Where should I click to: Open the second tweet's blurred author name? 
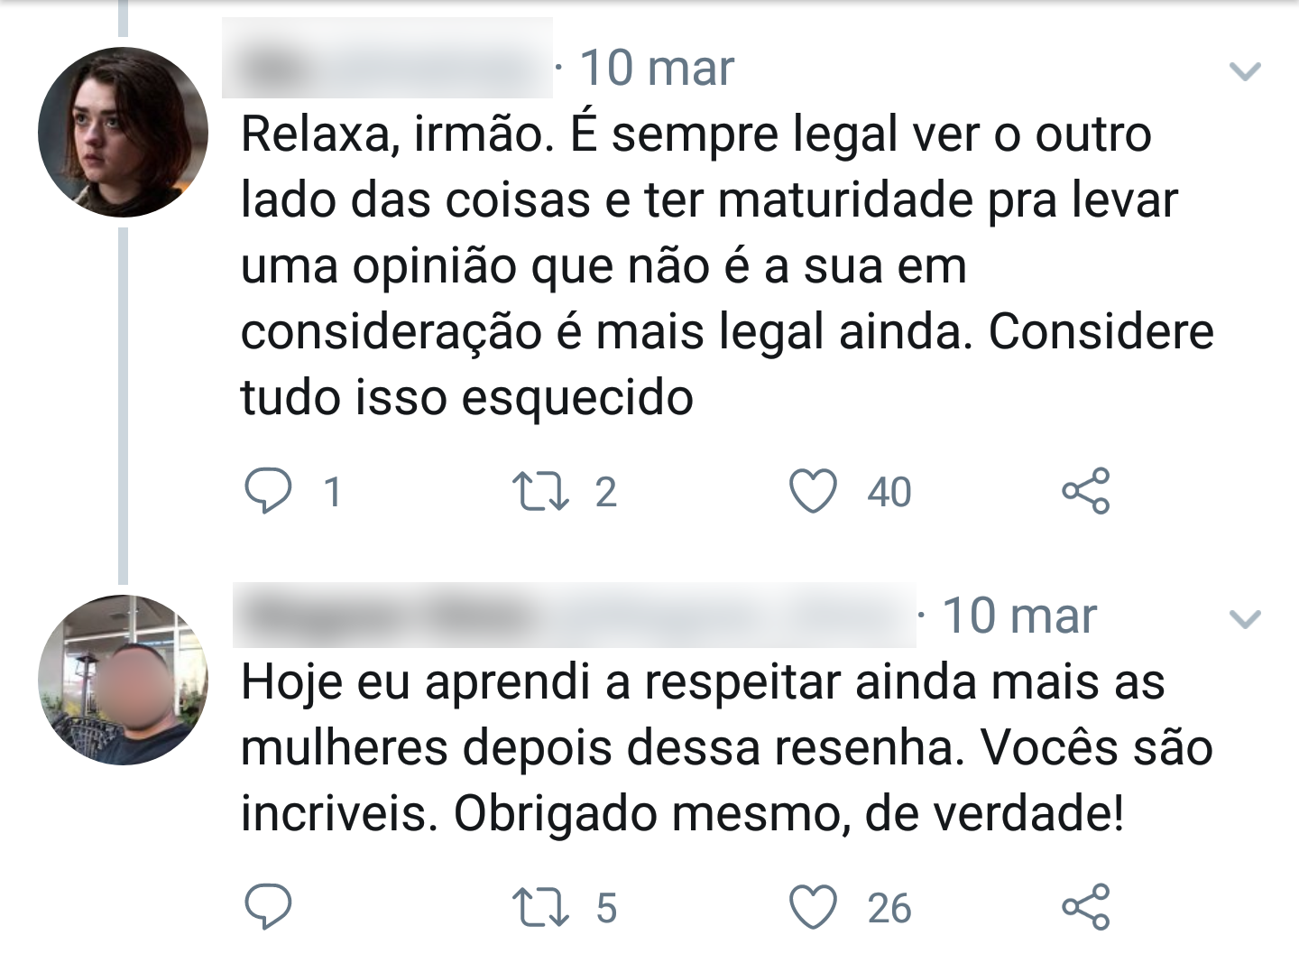pos(575,615)
